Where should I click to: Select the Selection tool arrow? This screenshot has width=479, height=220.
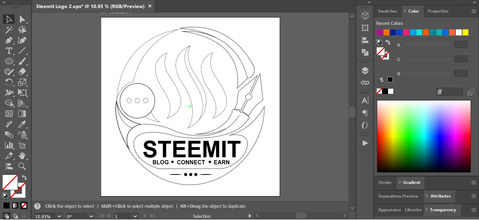point(9,19)
